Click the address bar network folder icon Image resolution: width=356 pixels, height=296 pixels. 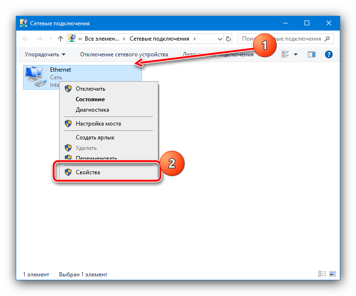(72, 39)
